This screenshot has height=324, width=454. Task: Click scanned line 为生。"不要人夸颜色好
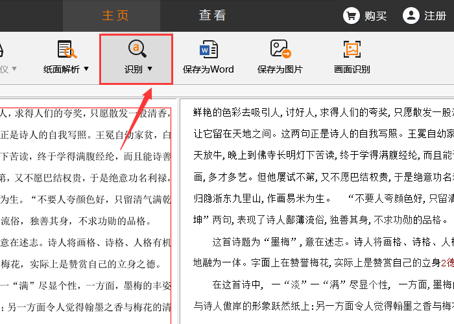point(86,200)
